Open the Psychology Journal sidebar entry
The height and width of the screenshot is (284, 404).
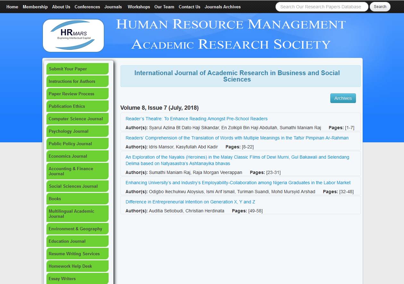tap(77, 131)
